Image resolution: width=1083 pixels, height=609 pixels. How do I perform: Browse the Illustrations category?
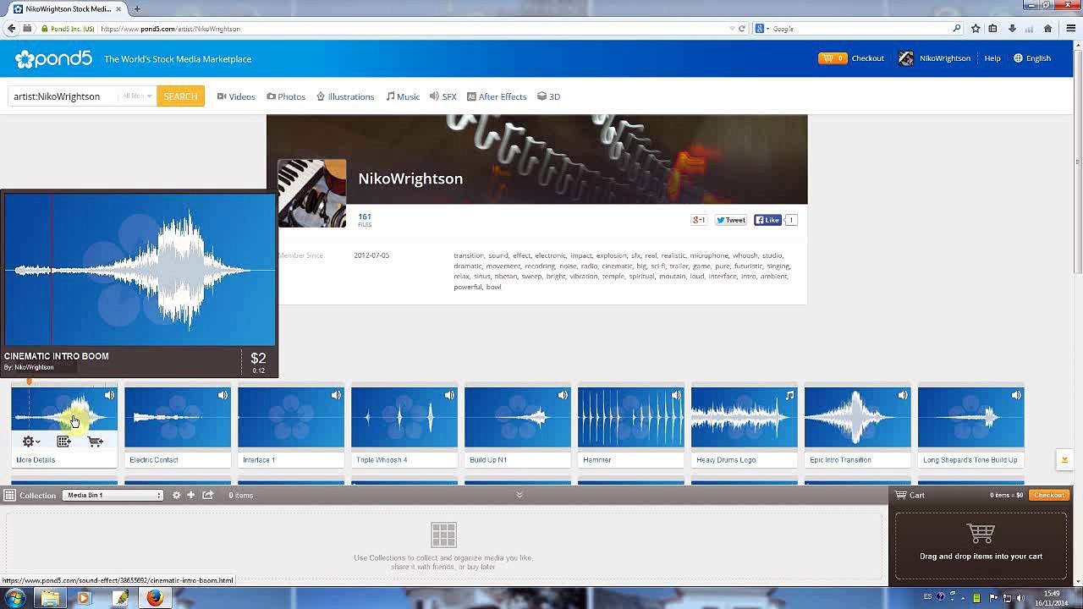pos(345,96)
